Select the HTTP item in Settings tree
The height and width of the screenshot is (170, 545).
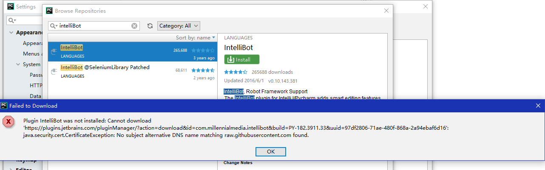[x=36, y=86]
